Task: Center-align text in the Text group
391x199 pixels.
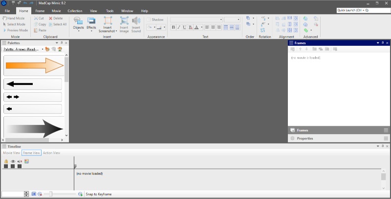Action: coord(213,27)
